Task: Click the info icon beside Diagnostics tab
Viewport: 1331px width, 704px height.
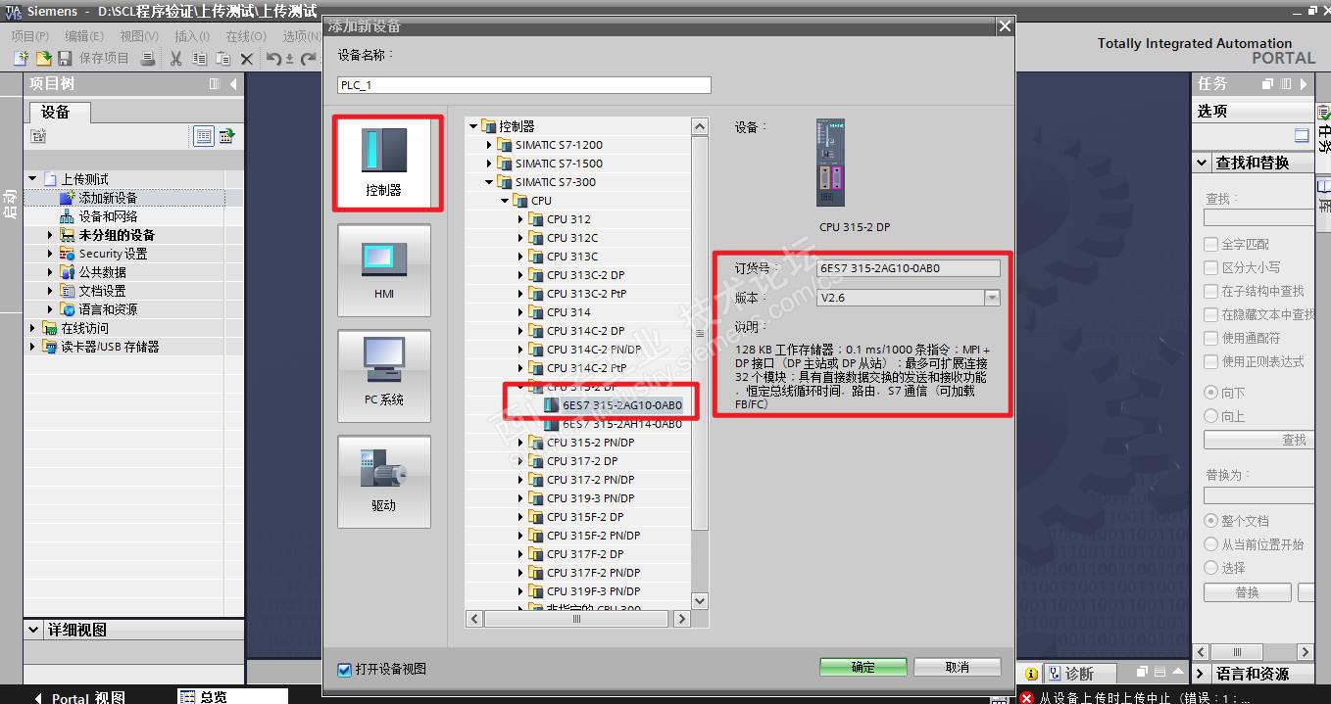Action: click(1032, 674)
